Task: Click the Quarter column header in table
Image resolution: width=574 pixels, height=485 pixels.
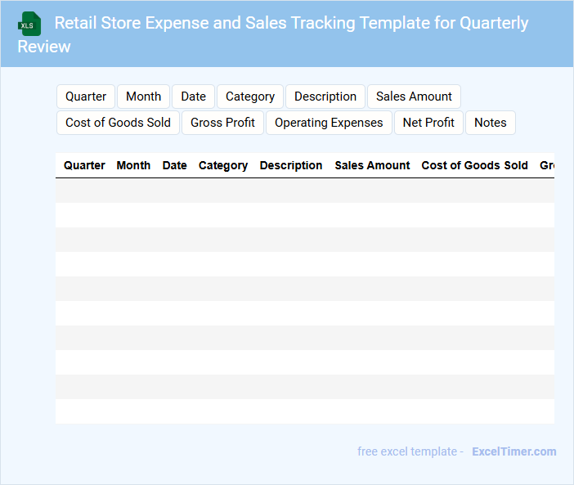Action: pyautogui.click(x=84, y=165)
